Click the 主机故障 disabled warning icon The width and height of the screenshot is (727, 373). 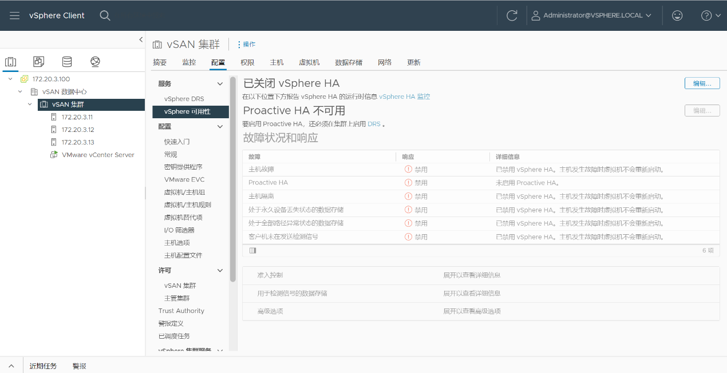point(408,169)
